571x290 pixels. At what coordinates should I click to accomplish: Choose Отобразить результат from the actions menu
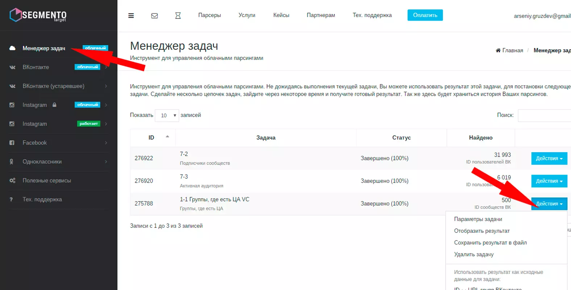[482, 231]
